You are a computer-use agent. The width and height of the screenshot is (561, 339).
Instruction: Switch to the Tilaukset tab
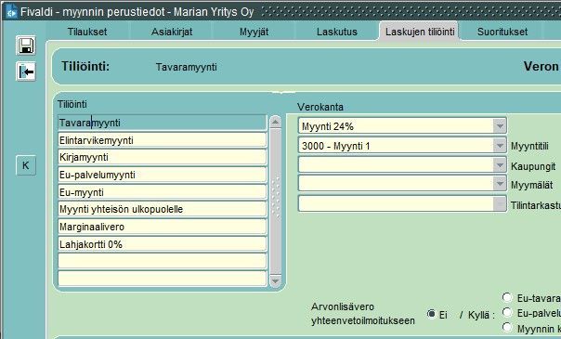coord(87,32)
